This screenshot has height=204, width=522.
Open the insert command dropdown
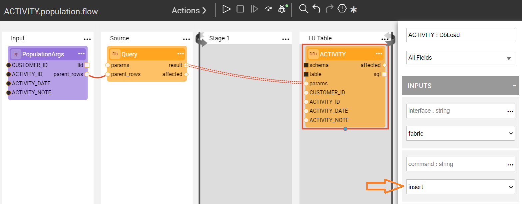461,187
